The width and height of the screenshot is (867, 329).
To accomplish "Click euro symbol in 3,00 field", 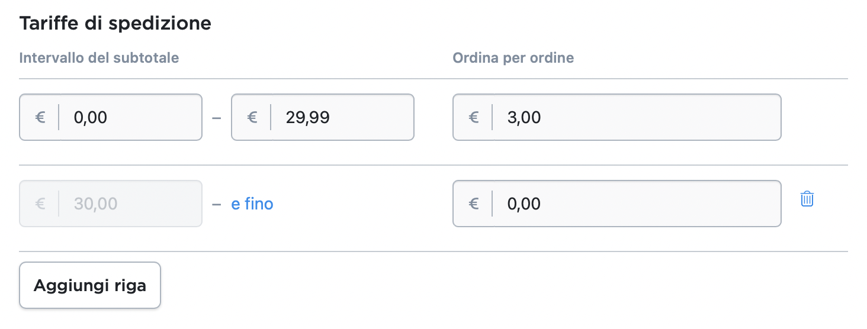I will coord(473,117).
